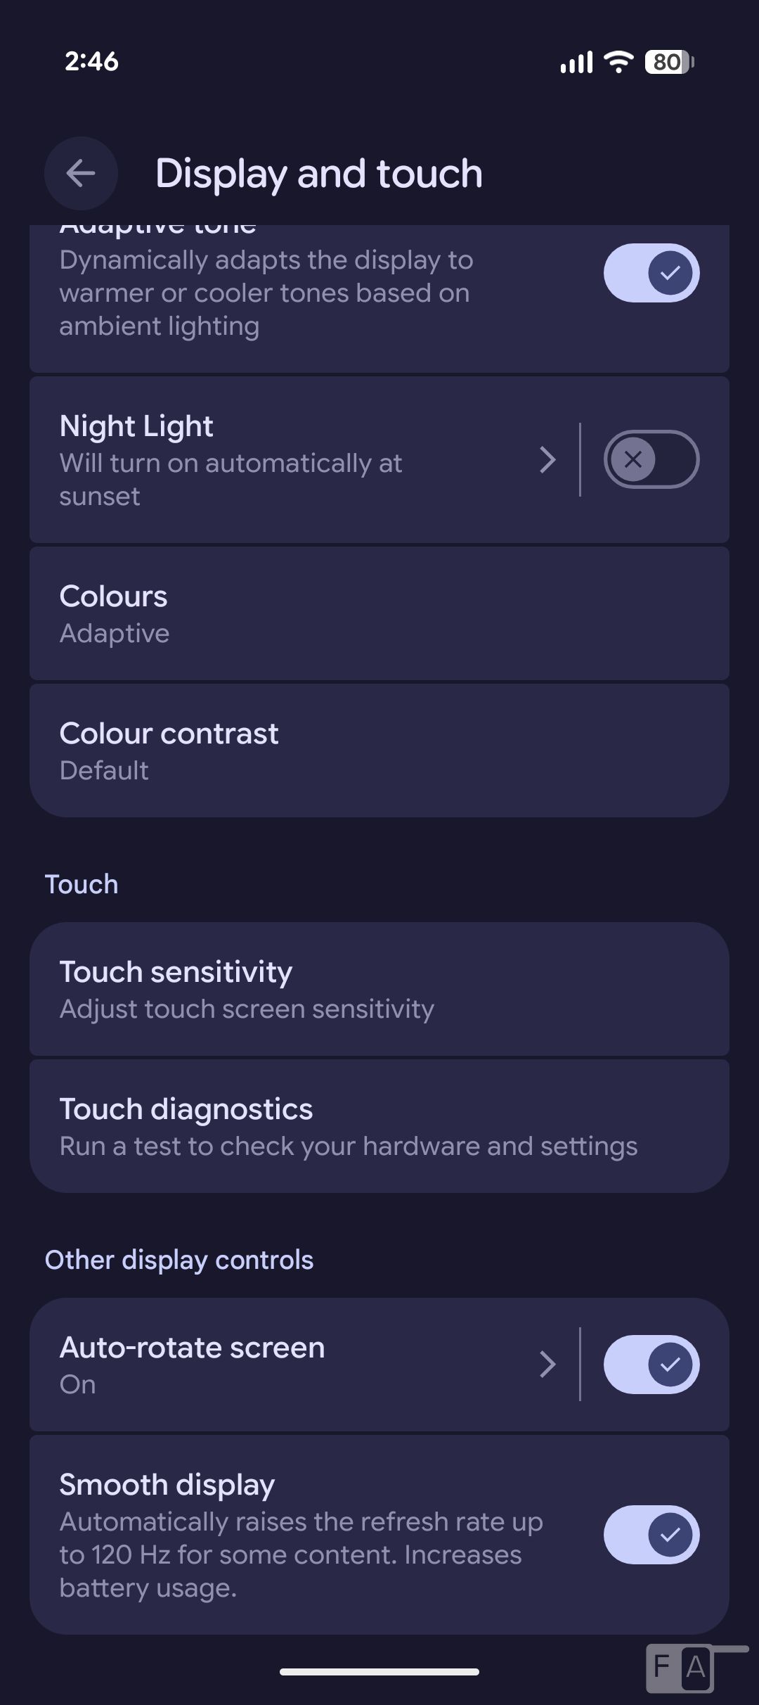
Task: Tap the status bar clock
Action: (91, 61)
